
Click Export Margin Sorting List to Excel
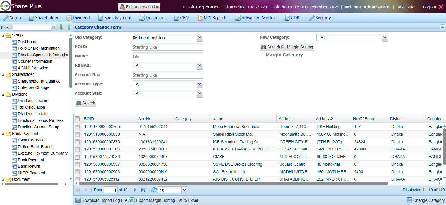pyautogui.click(x=164, y=200)
